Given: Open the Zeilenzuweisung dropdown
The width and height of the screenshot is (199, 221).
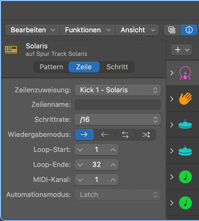Looking at the screenshot, I should click(117, 90).
